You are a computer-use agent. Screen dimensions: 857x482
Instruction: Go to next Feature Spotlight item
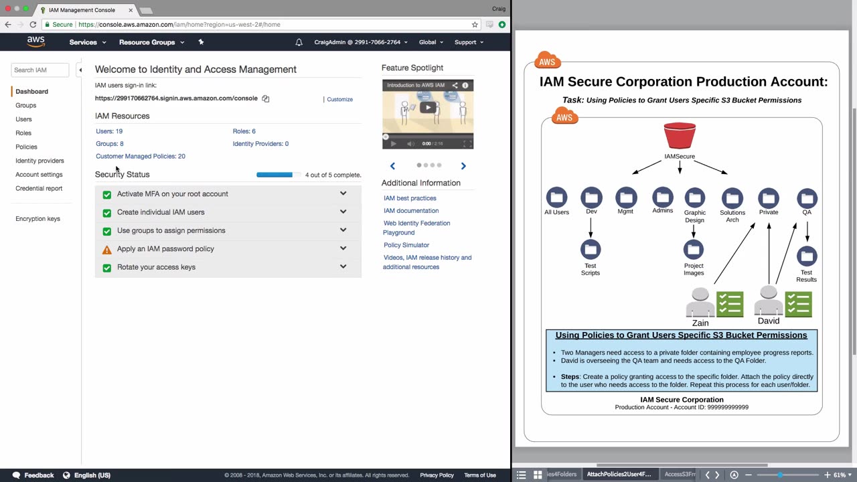point(463,165)
